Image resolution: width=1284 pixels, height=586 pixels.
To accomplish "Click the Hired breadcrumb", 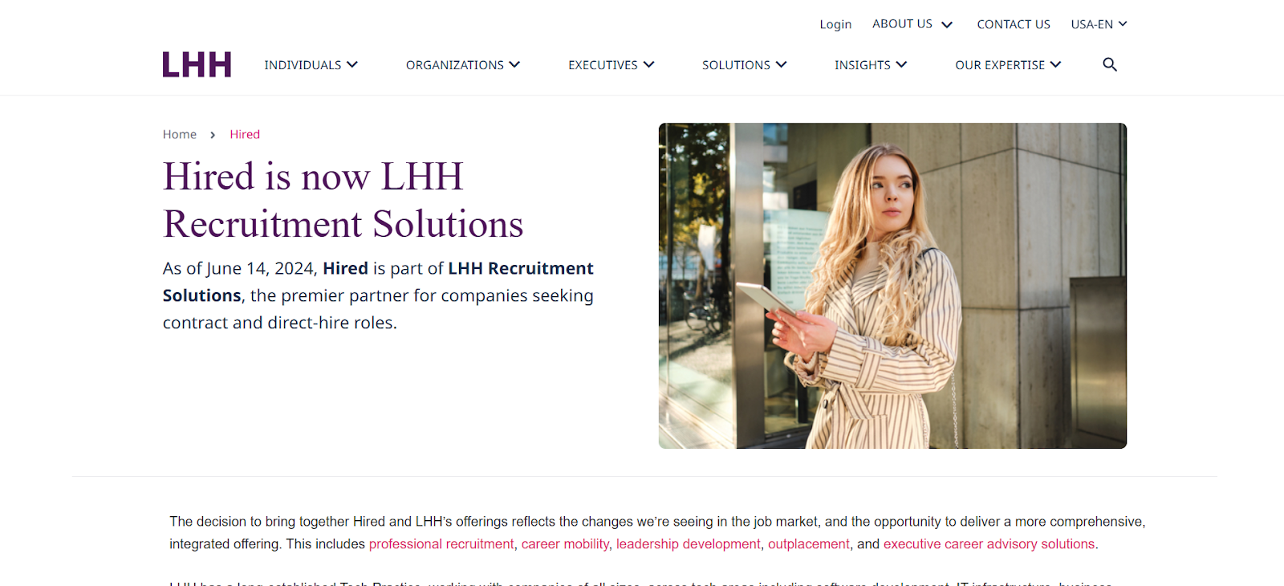I will pos(245,134).
